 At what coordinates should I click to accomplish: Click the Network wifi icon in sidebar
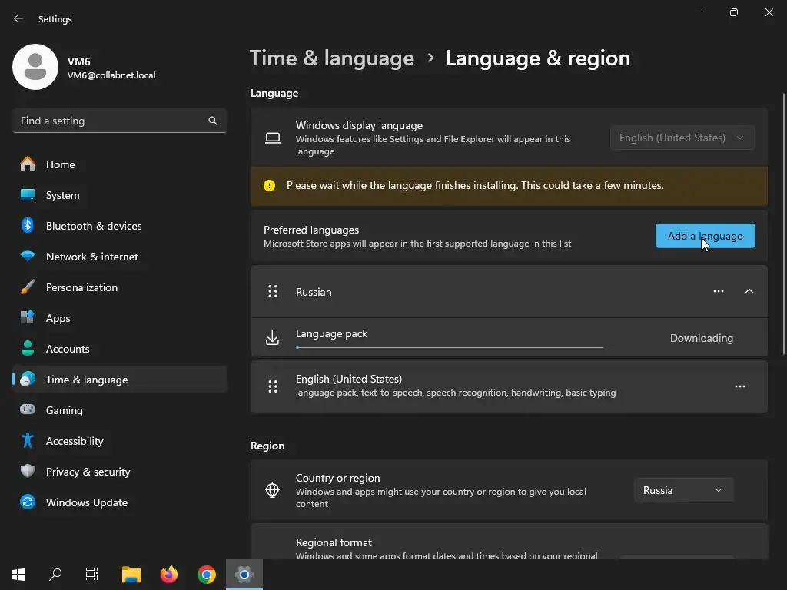(28, 256)
